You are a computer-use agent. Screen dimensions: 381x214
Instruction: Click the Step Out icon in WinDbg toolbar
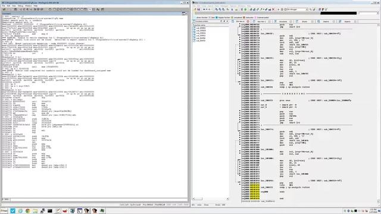(x=42, y=10)
